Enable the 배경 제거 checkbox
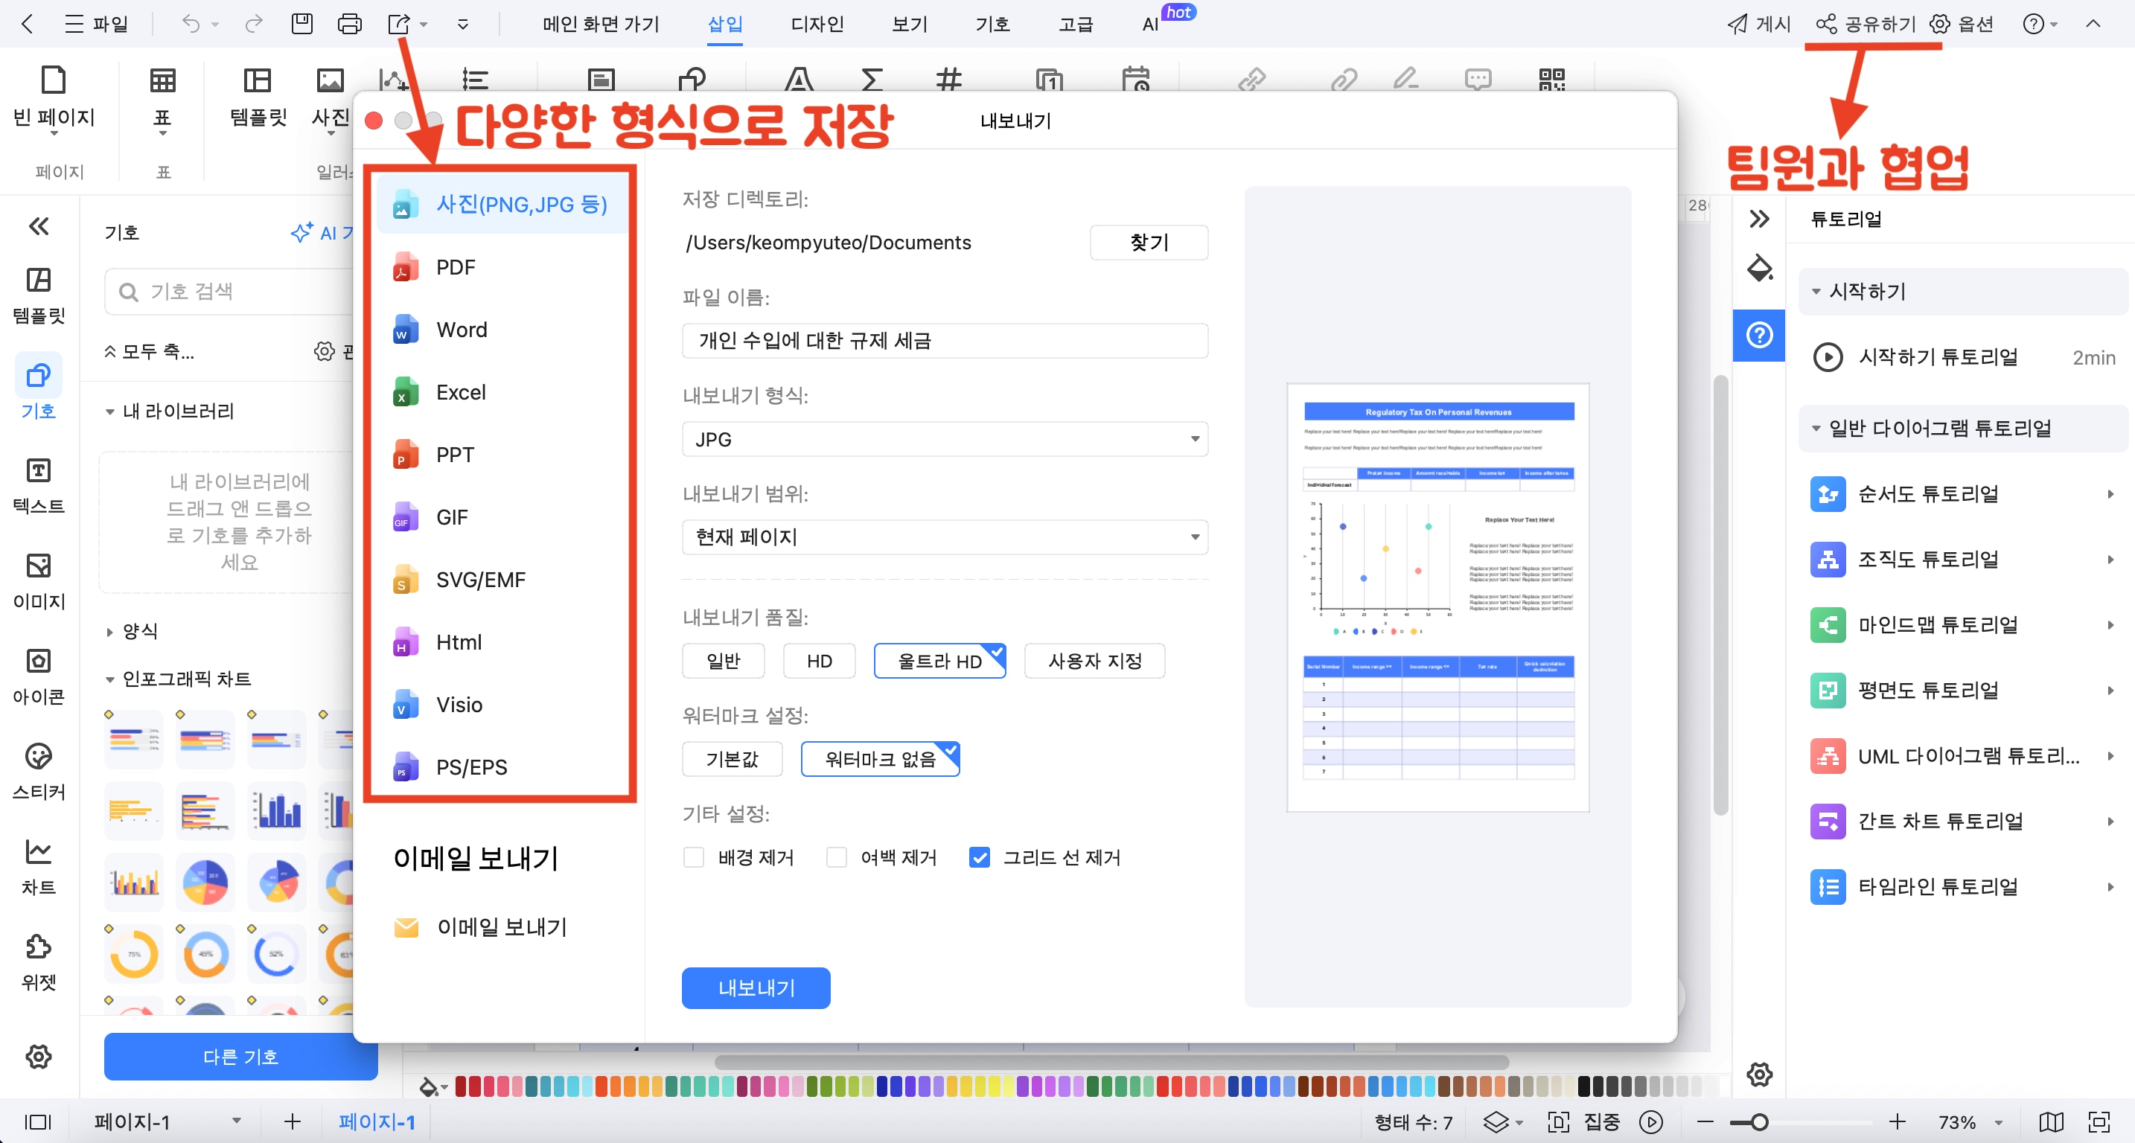Viewport: 2135px width, 1143px height. point(693,857)
